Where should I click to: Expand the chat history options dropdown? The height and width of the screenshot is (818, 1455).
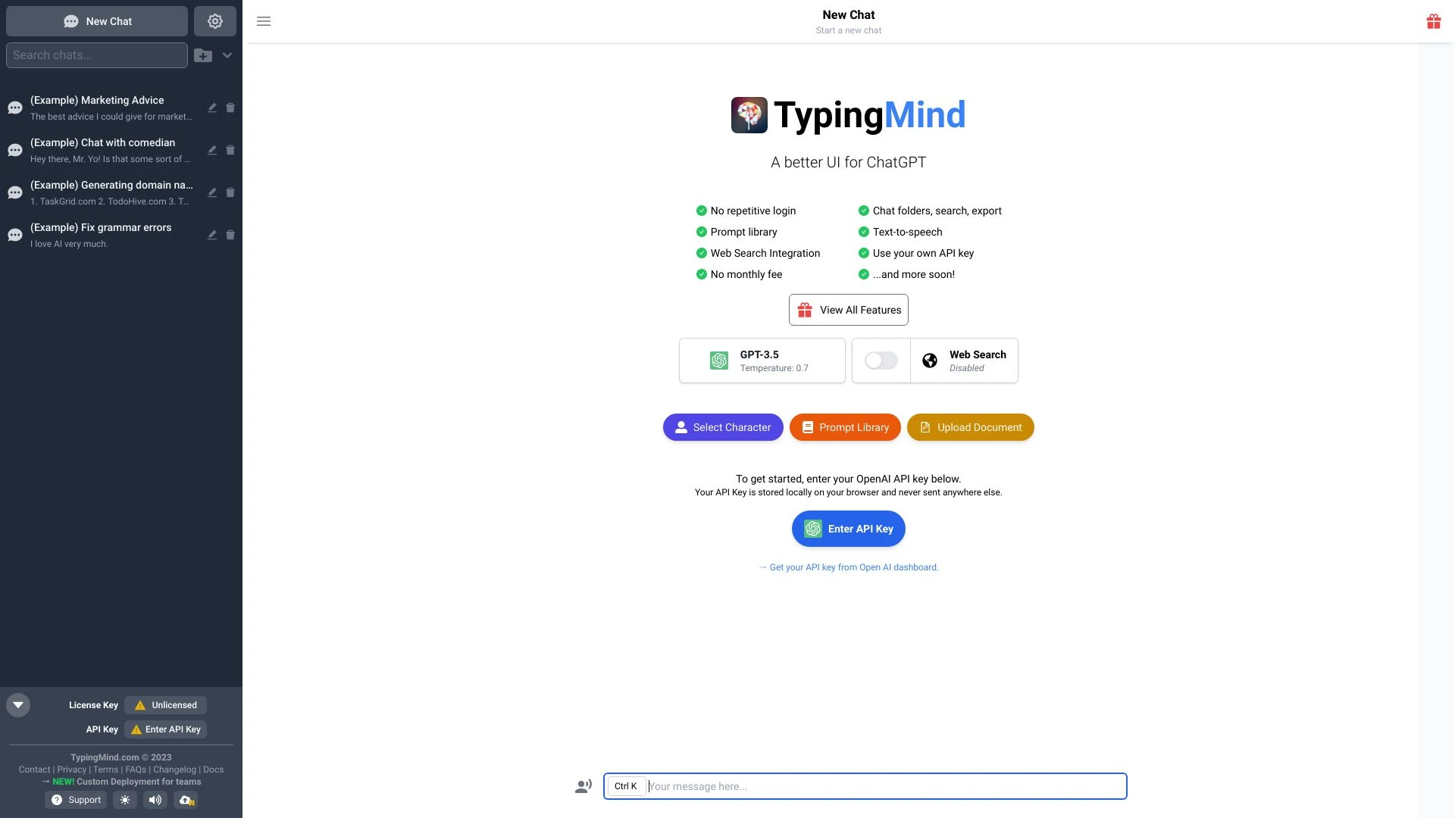(x=228, y=55)
